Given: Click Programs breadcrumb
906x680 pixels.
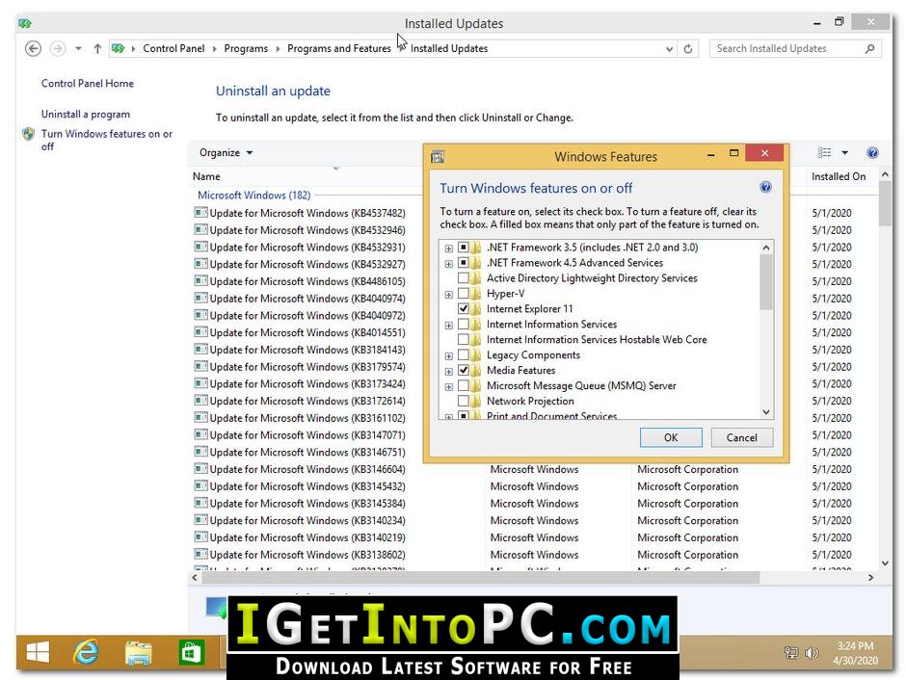Looking at the screenshot, I should click(x=246, y=48).
